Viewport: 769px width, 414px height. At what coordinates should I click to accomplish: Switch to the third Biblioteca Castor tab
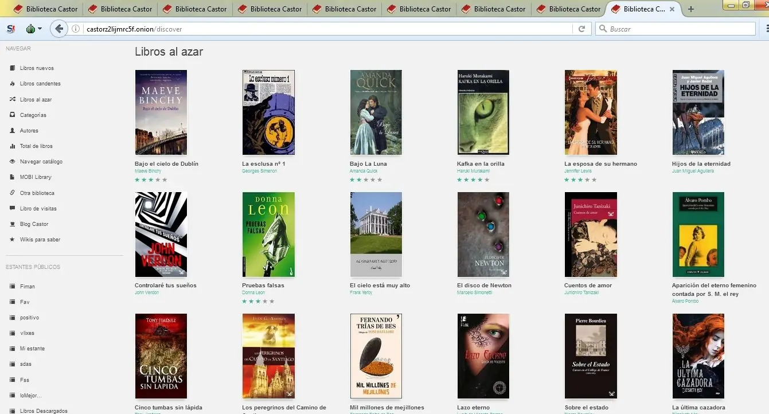(x=195, y=9)
